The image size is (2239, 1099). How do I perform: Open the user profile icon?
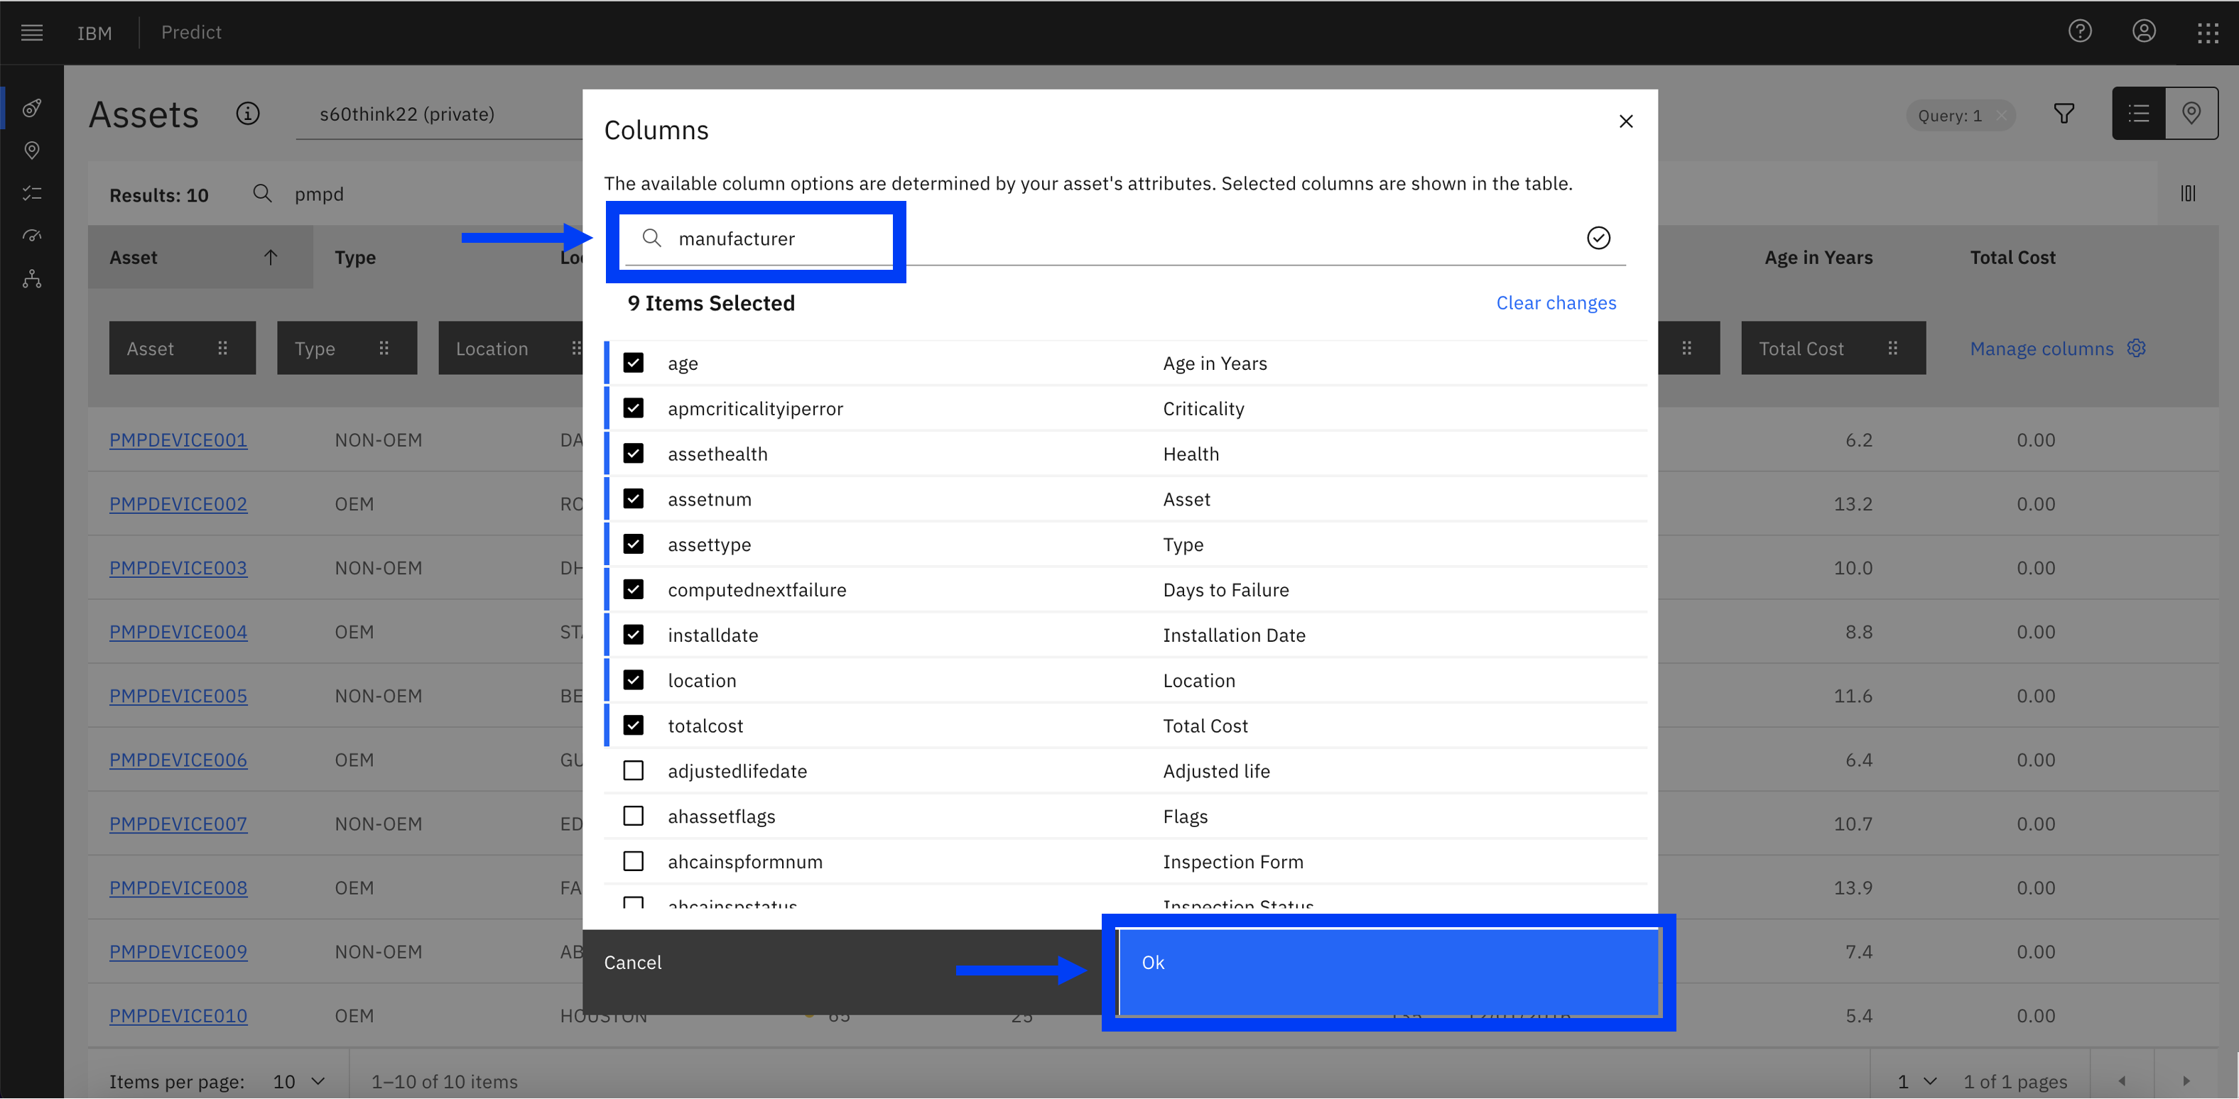(2143, 32)
